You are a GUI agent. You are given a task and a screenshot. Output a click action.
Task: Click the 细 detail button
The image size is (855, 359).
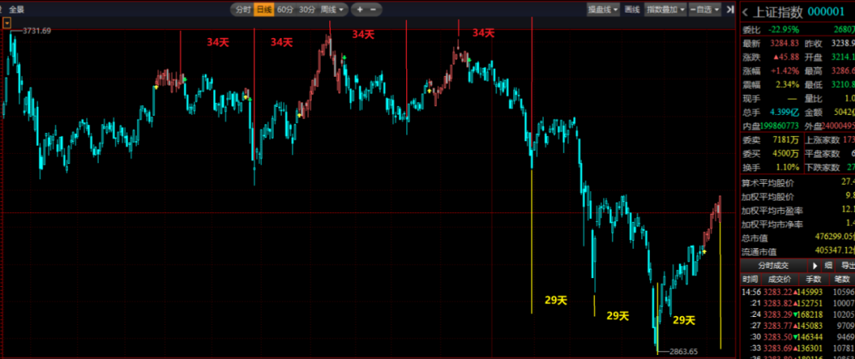coord(828,265)
